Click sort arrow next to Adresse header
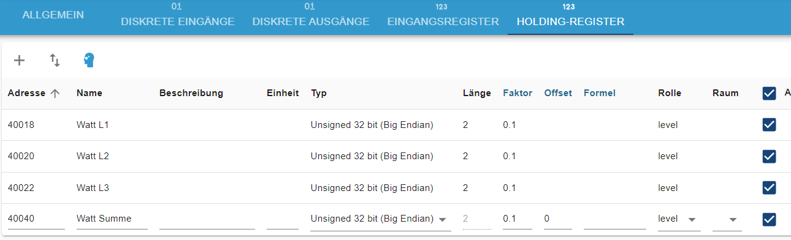 tap(55, 94)
